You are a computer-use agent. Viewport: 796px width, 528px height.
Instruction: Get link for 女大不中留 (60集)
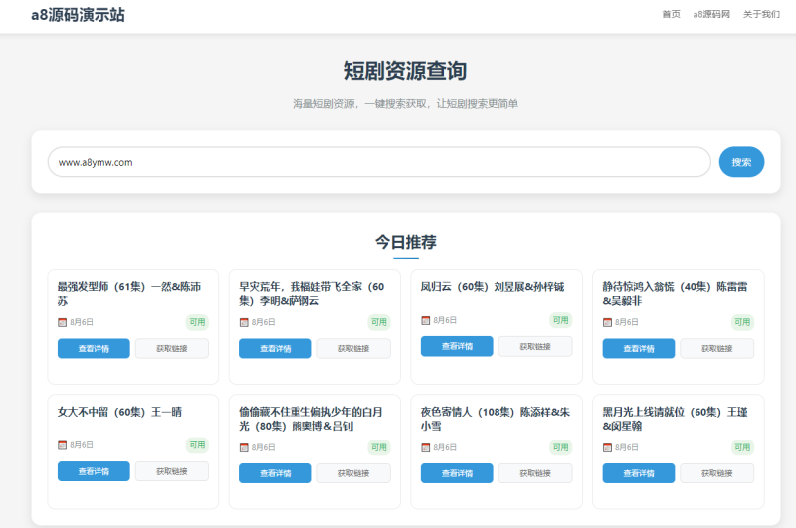[171, 471]
